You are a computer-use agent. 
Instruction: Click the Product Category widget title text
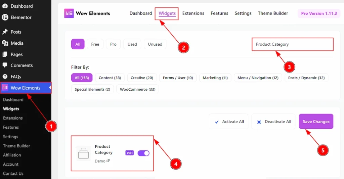[103, 149]
